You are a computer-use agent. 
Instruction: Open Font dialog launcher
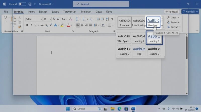pyautogui.click(x=73, y=31)
